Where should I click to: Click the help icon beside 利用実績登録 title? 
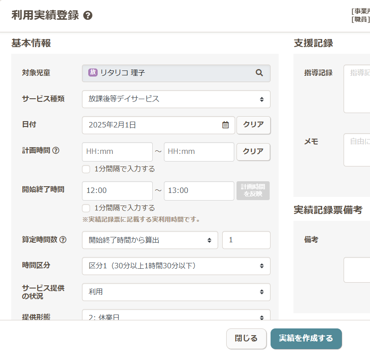pyautogui.click(x=88, y=16)
